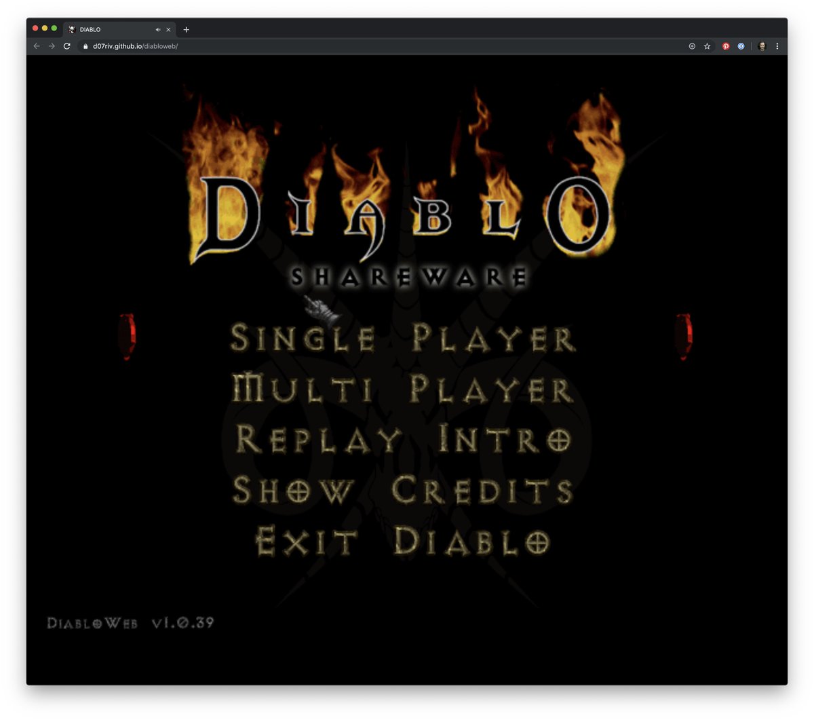Select the DIABLO browser tab
The image size is (814, 720).
click(x=119, y=30)
